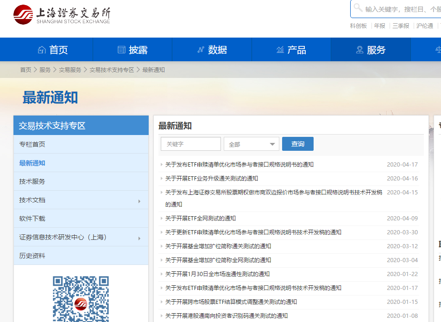Click the document icon beside 披露
Viewport: 441px width, 322px height.
[x=121, y=50]
